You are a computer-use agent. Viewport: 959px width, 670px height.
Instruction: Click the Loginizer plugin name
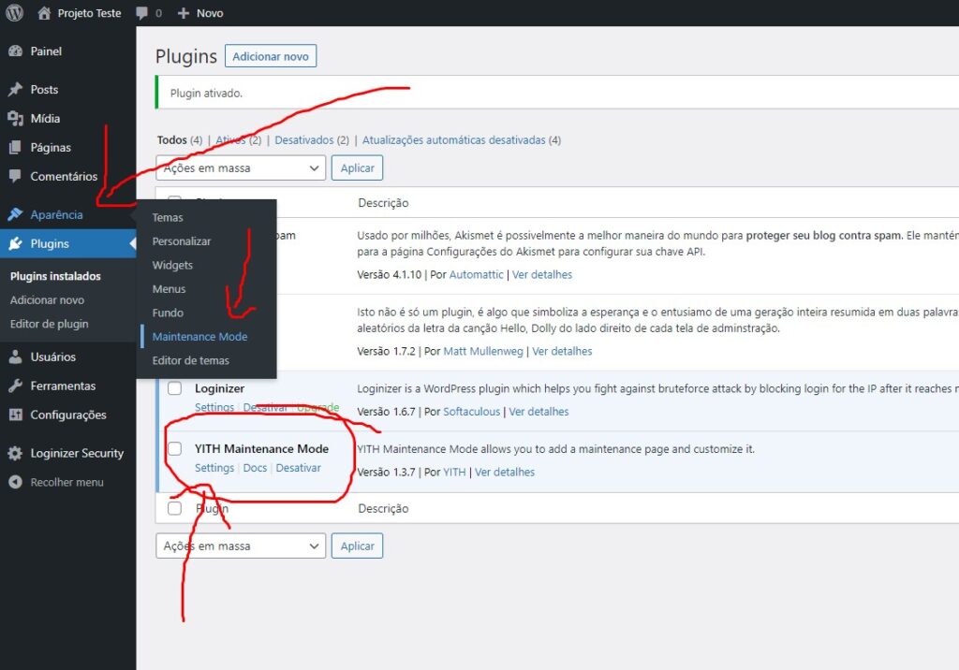(219, 388)
